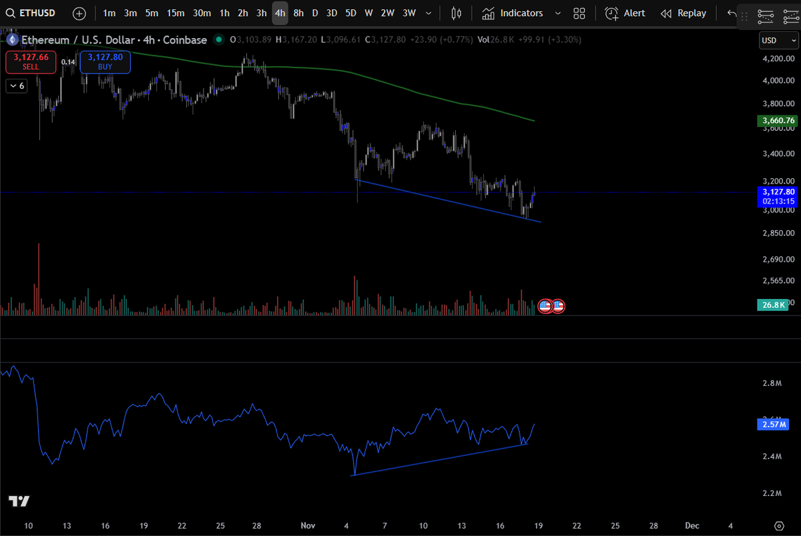Click the 3,660.76 moving average price label
This screenshot has width=801, height=536.
[x=777, y=121]
